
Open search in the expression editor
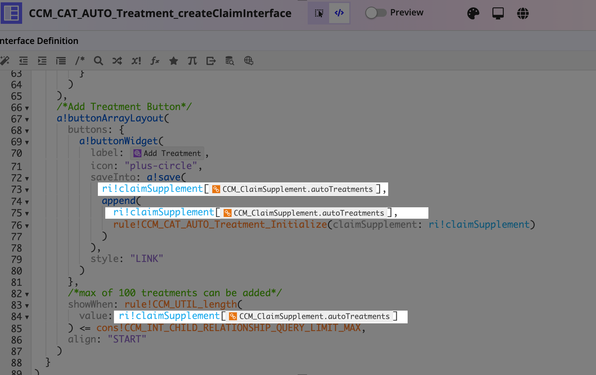click(98, 61)
